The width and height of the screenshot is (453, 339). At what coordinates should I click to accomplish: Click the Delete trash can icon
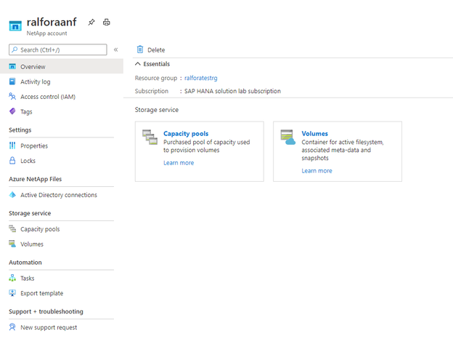[x=140, y=49]
